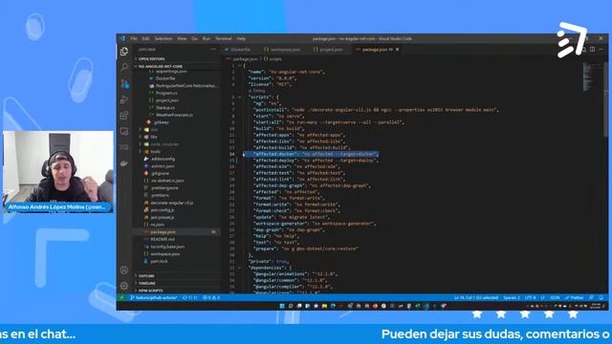Expand the NPM Scripts section

pos(176,290)
